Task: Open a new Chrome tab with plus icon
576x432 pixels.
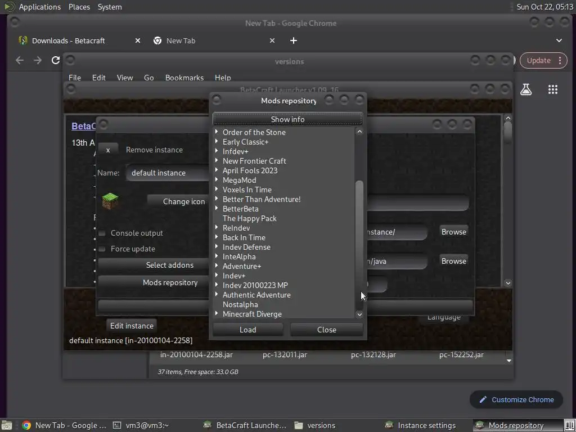Action: click(293, 40)
